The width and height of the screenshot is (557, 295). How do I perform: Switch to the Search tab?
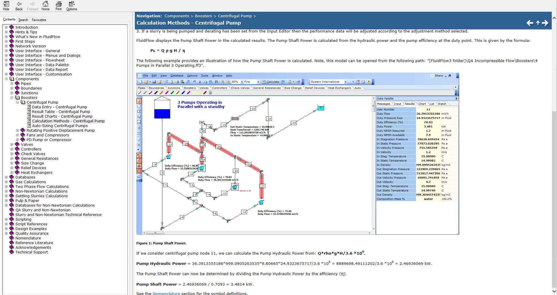(23, 20)
